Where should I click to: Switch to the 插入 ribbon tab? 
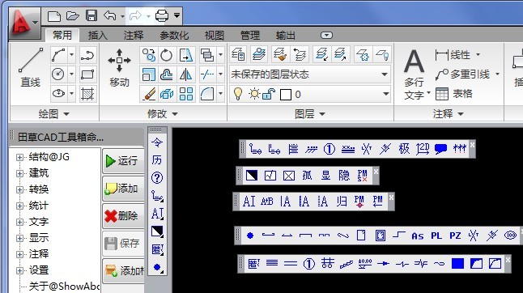click(x=98, y=36)
